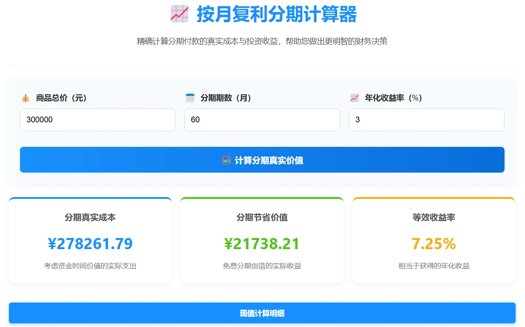
Task: Click the chart icon beside the page title
Action: click(x=180, y=14)
